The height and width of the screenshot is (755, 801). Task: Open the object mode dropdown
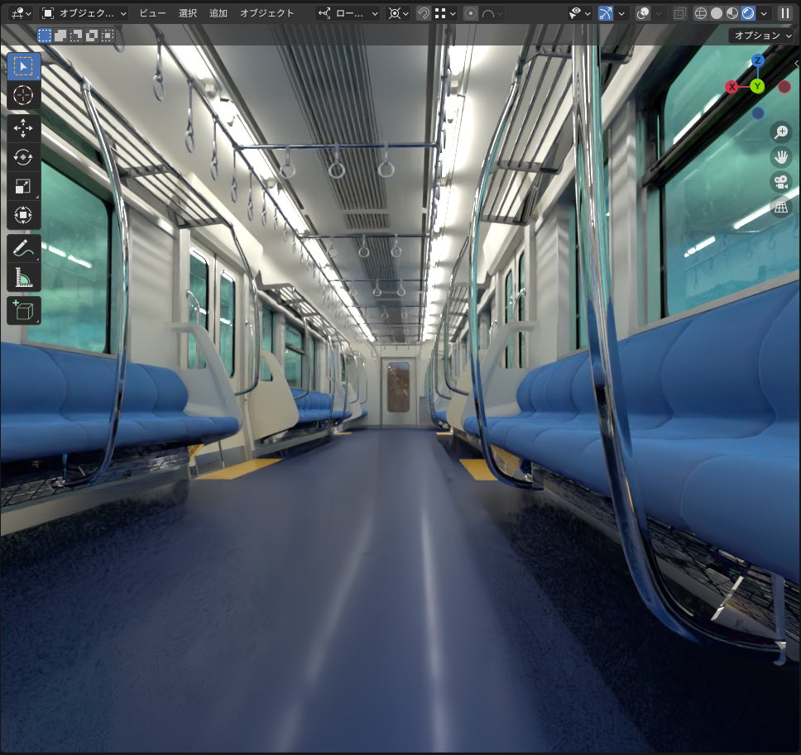(84, 13)
